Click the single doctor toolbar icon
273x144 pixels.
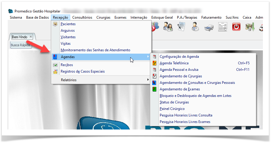[x=195, y=27]
